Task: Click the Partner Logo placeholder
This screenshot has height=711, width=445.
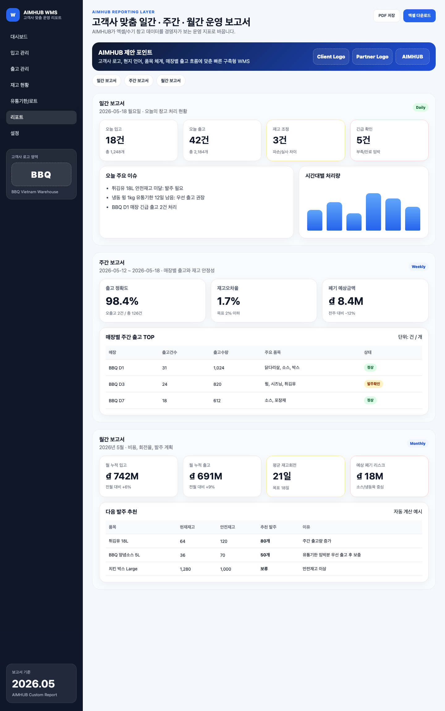Action: (372, 57)
